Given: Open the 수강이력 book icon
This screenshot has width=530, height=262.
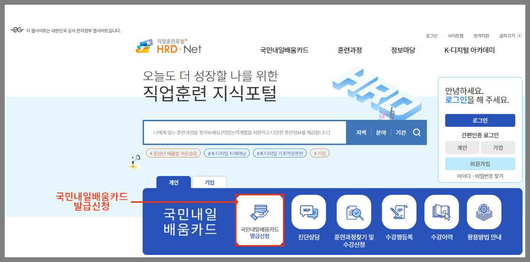Looking at the screenshot, I should tap(441, 212).
